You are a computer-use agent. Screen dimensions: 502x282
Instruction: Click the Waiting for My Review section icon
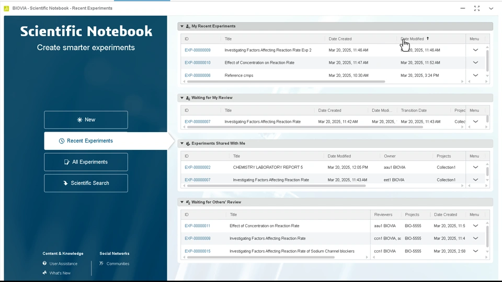[188, 98]
